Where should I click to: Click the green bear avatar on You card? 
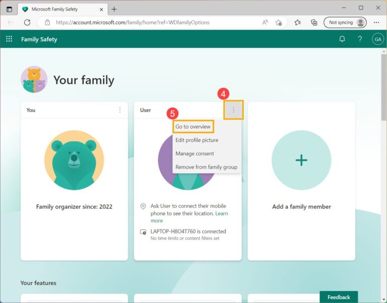coord(74,160)
